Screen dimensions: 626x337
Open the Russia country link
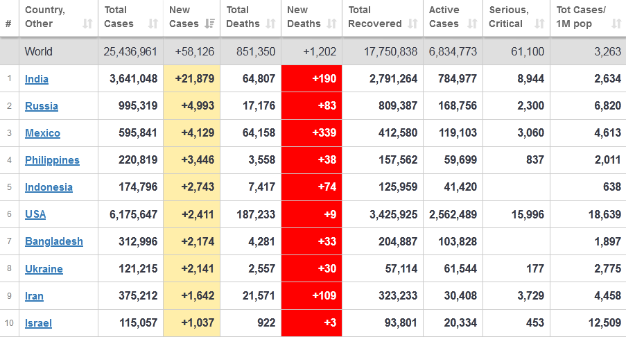[x=42, y=106]
